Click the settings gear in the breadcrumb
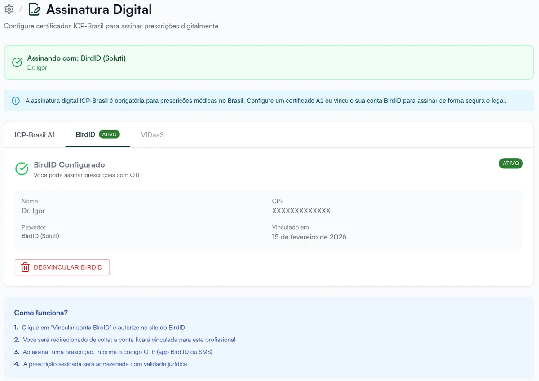This screenshot has width=539, height=381. pos(9,9)
